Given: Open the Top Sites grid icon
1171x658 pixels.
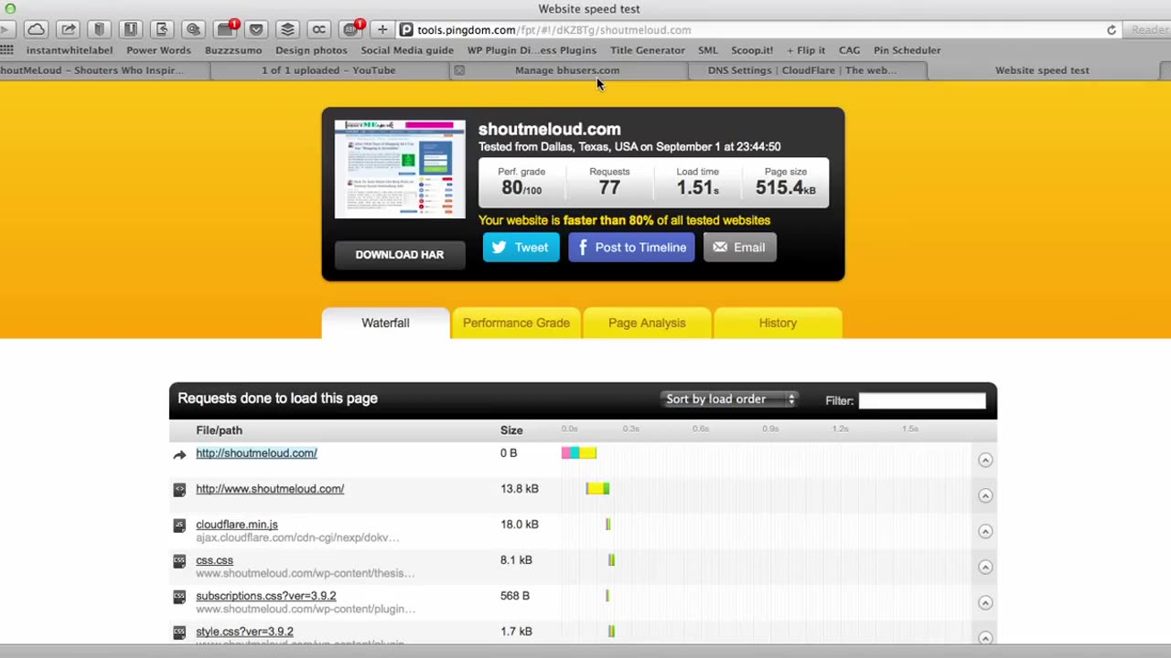Looking at the screenshot, I should [6, 50].
